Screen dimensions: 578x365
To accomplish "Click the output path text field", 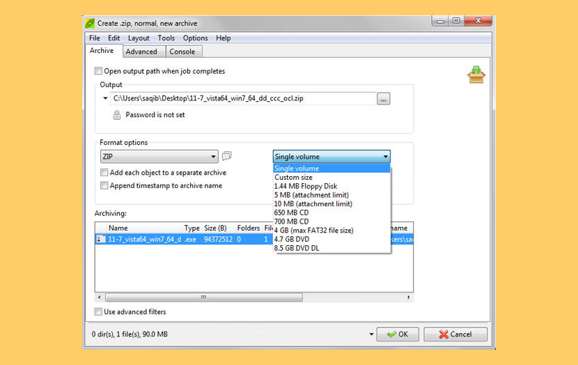I will tap(243, 98).
